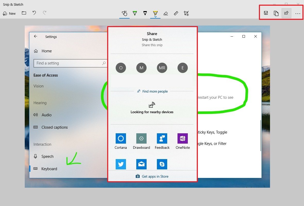Screen dimensions: 304x206
Task: Share with contact O
Action: click(x=121, y=68)
